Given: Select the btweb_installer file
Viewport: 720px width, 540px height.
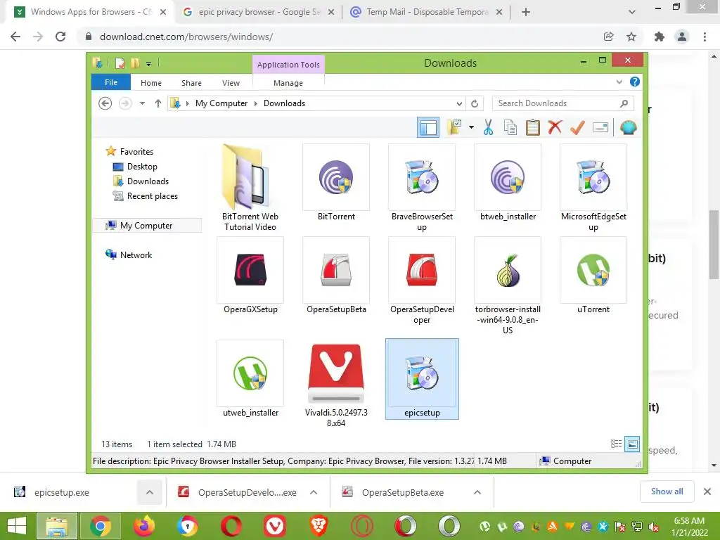Looking at the screenshot, I should [x=508, y=183].
